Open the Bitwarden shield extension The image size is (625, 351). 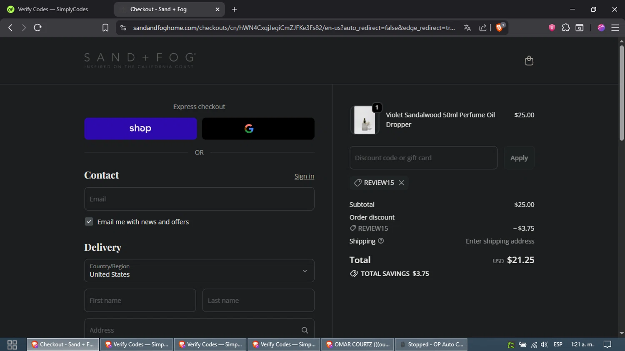click(552, 27)
